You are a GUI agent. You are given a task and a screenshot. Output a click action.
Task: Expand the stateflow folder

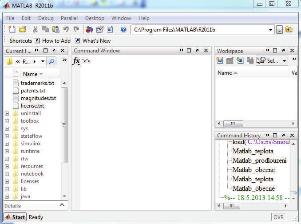pyautogui.click(x=7, y=136)
